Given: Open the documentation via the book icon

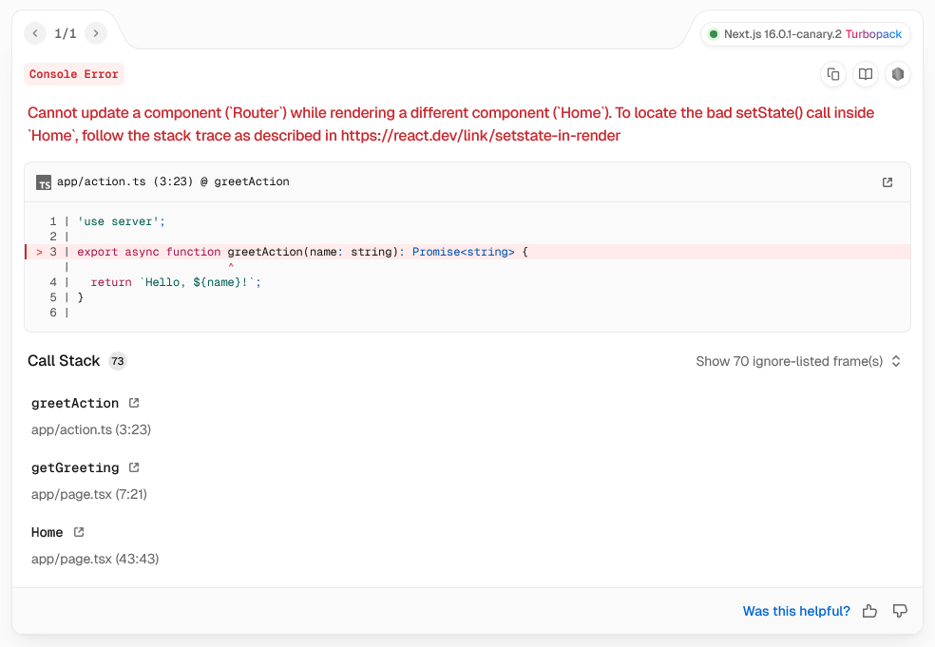Looking at the screenshot, I should (865, 73).
